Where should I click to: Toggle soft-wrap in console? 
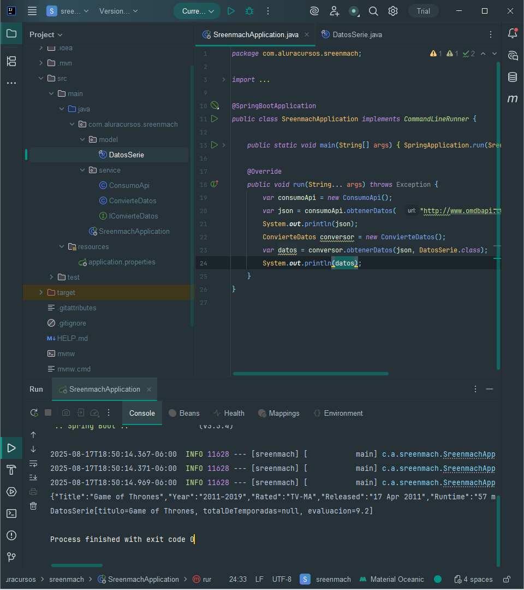click(33, 463)
